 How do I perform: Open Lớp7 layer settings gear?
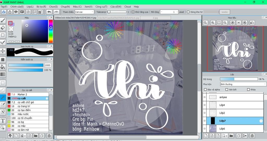261,121
